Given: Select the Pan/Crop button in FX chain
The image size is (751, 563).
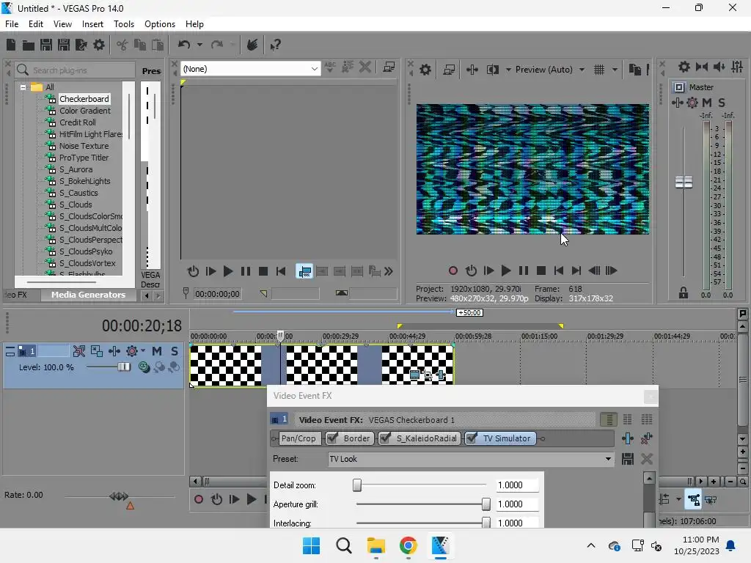Looking at the screenshot, I should point(298,438).
